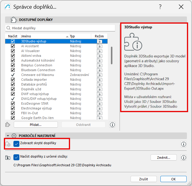Click info icon beside the Změnit button
This screenshot has height=186, width=192.
click(x=183, y=157)
